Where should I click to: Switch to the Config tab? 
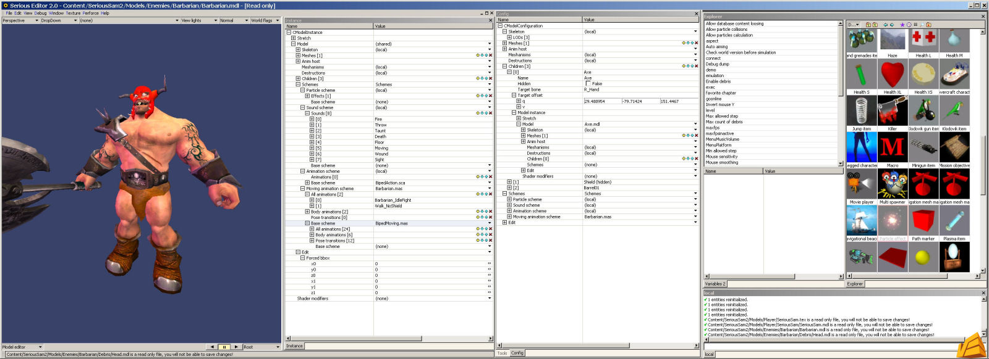click(517, 353)
